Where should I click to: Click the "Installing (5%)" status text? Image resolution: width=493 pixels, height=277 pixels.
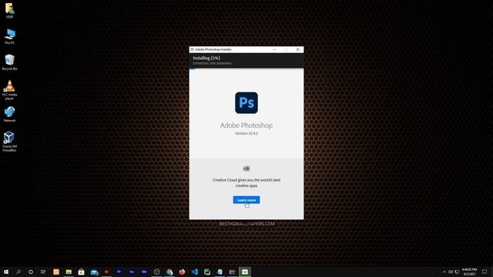206,58
